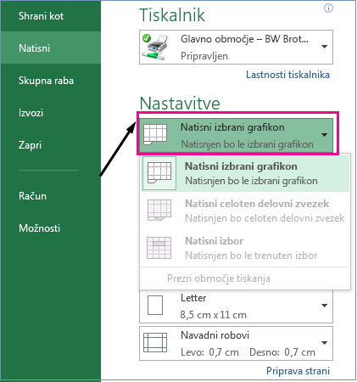The image size is (357, 382).
Task: Open the Račun page
Action: pyautogui.click(x=32, y=196)
